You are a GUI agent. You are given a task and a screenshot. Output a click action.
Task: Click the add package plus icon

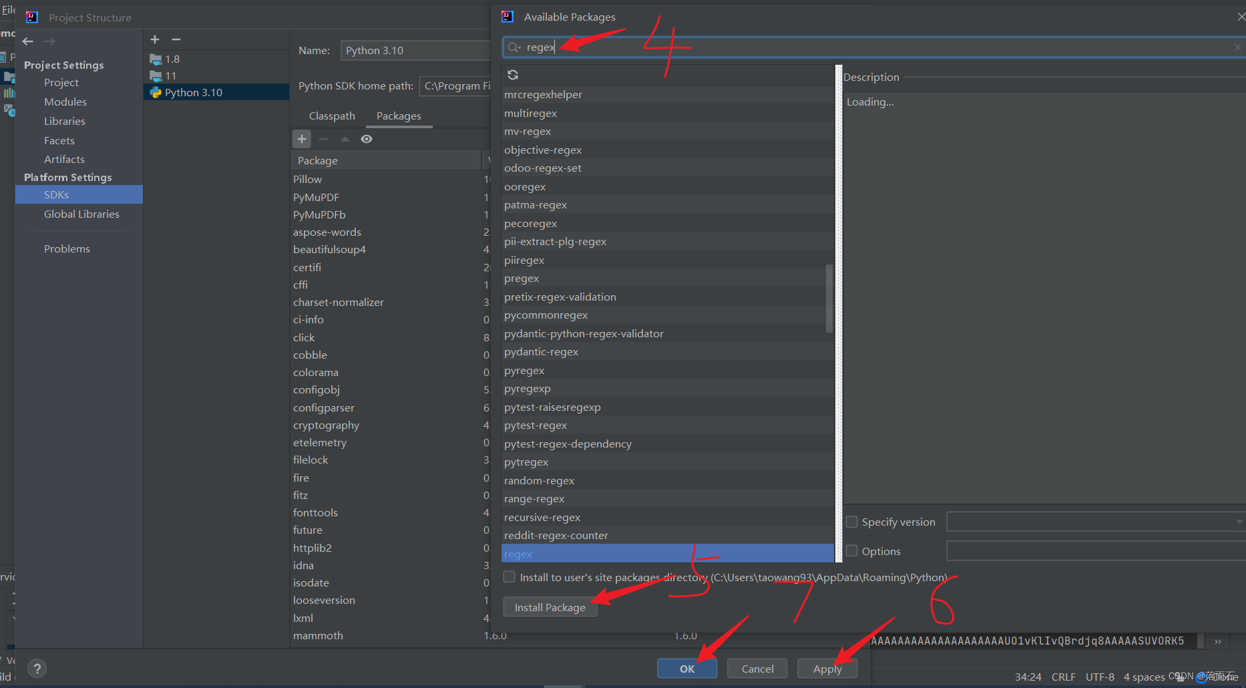tap(302, 138)
